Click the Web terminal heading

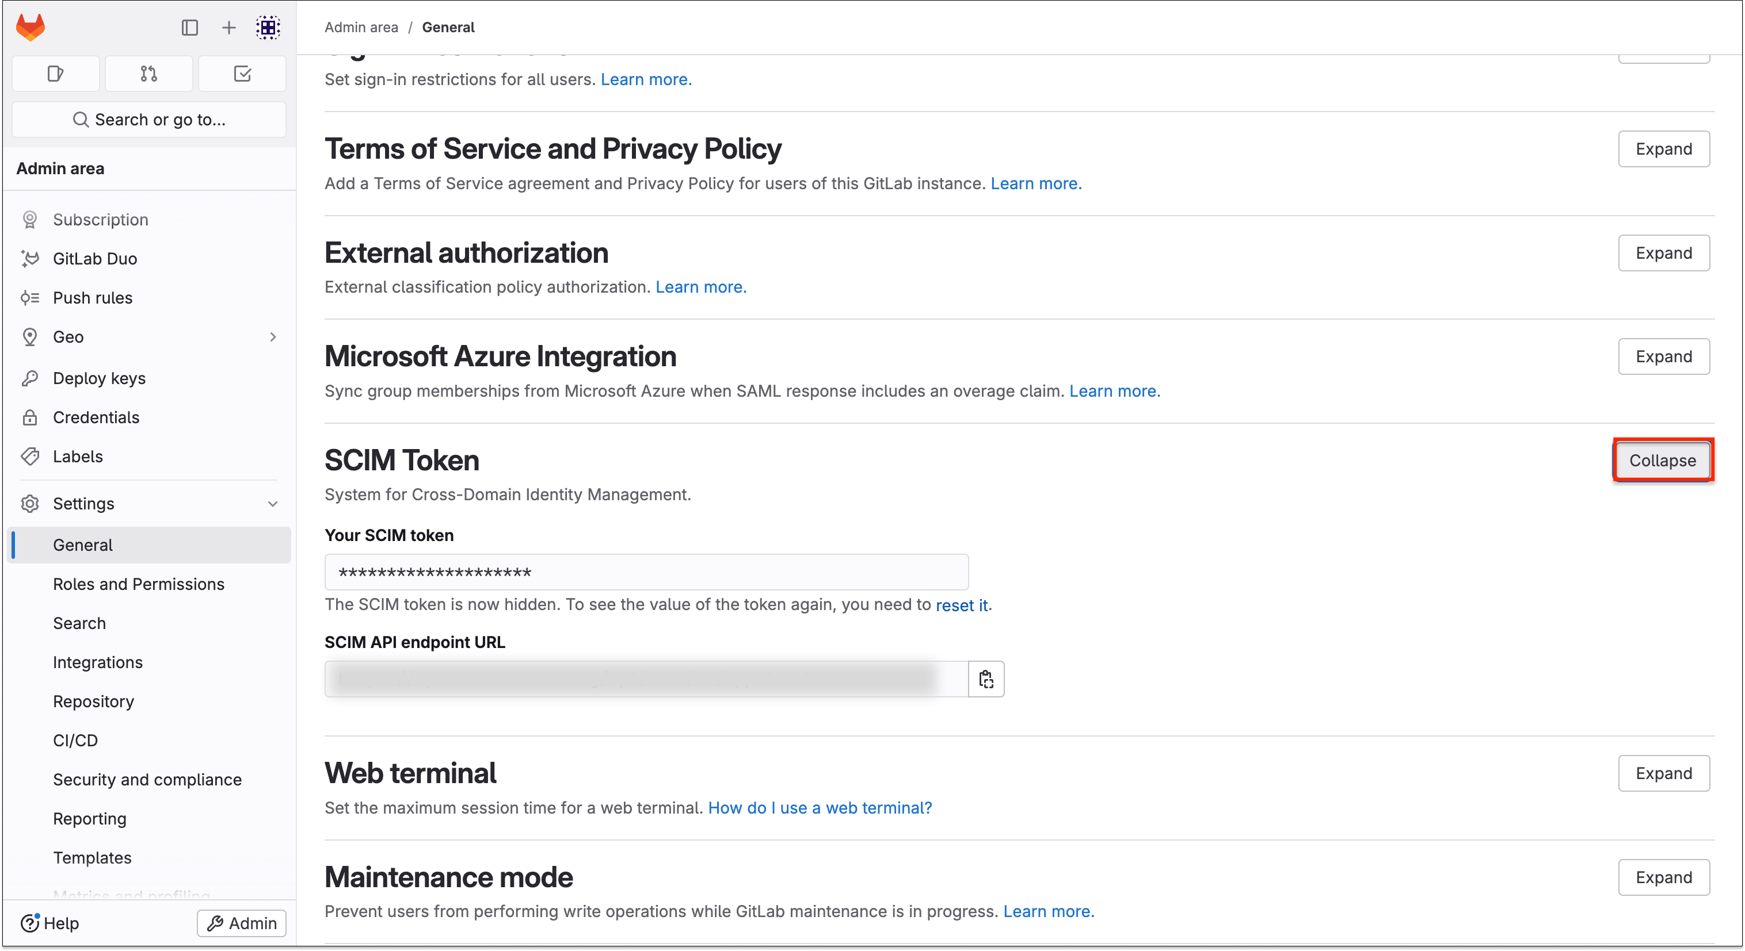click(410, 774)
